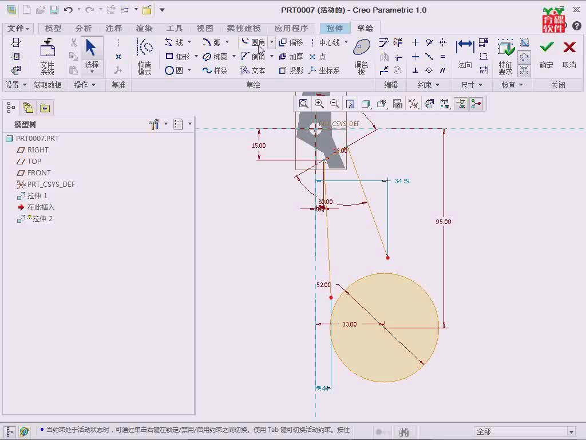The height and width of the screenshot is (440, 586).
Task: Add a Point (点) entity
Action: [x=318, y=57]
